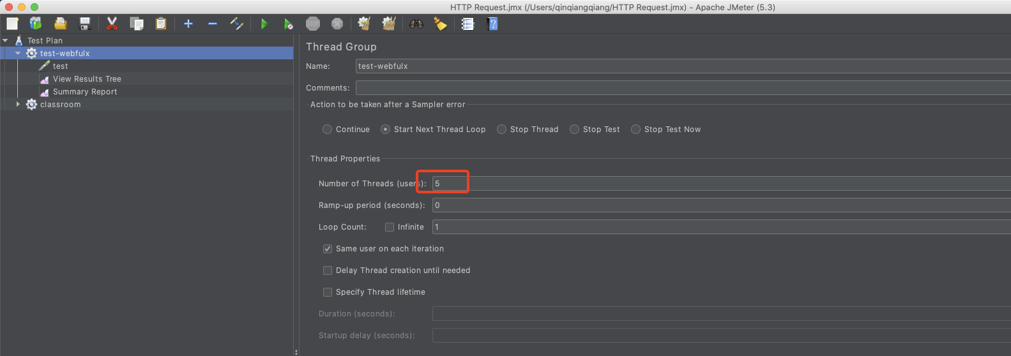Open the Summary Report listener
This screenshot has width=1011, height=356.
click(85, 91)
